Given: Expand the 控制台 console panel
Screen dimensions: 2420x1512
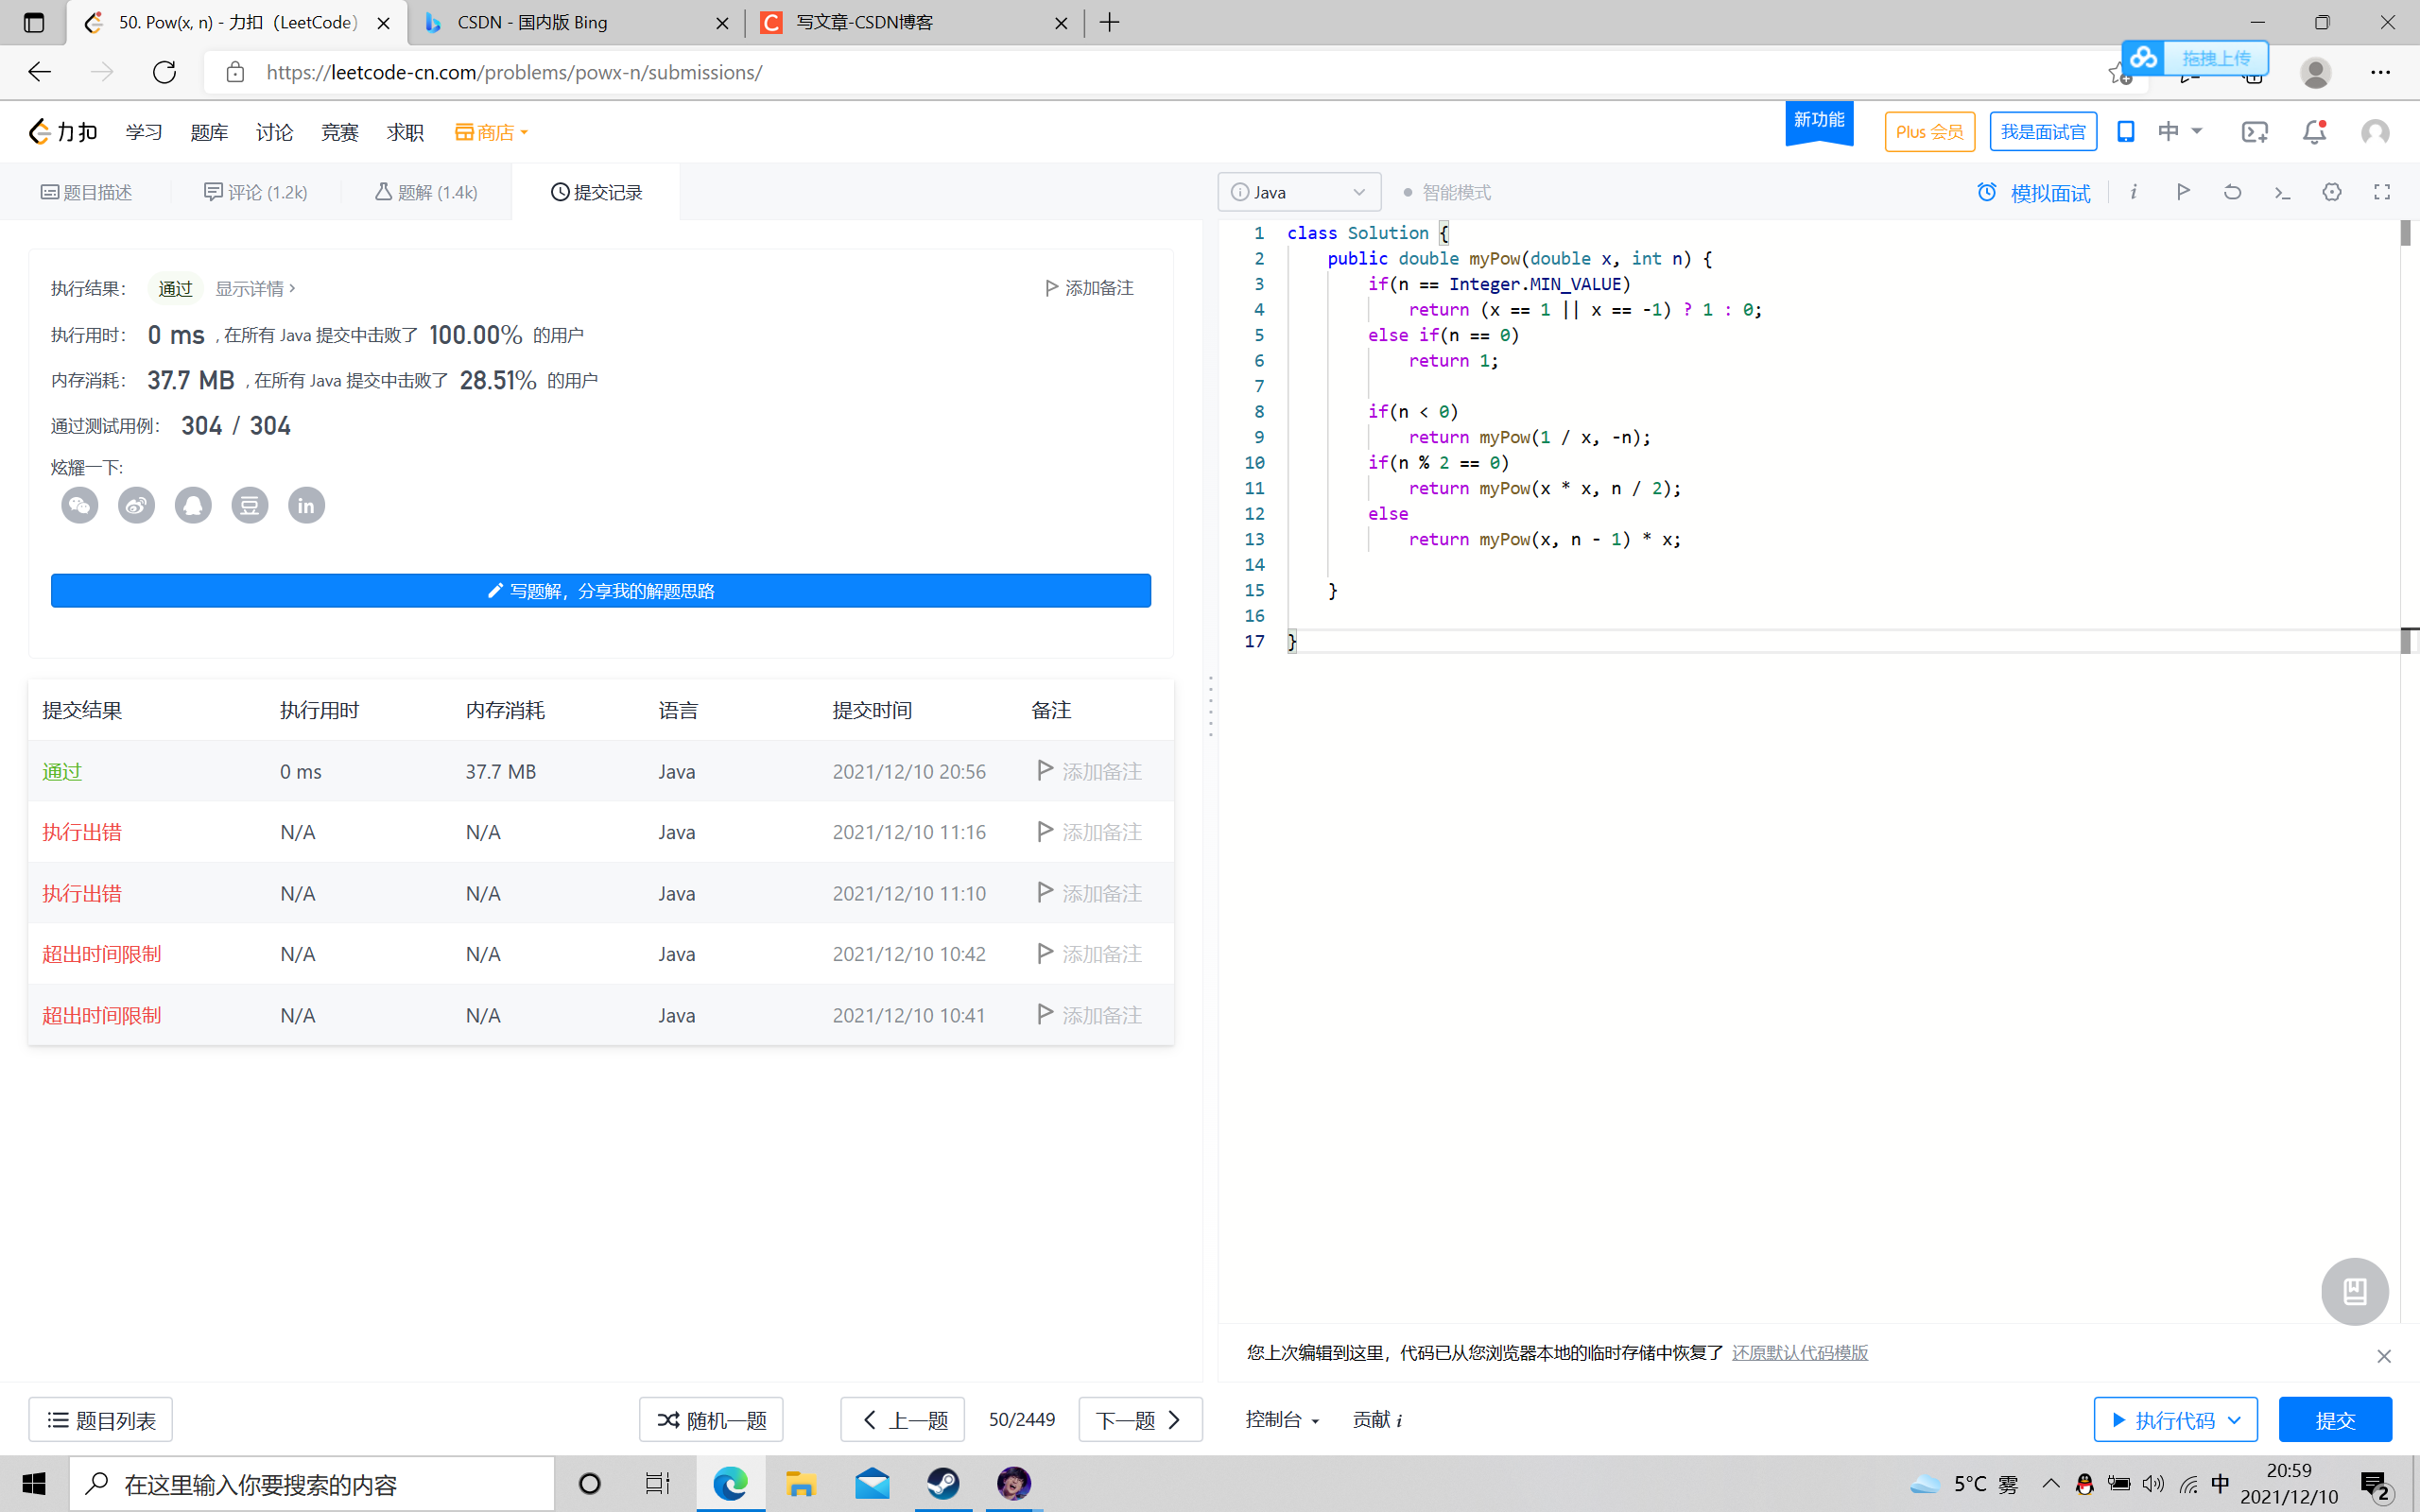Looking at the screenshot, I should tap(1282, 1420).
